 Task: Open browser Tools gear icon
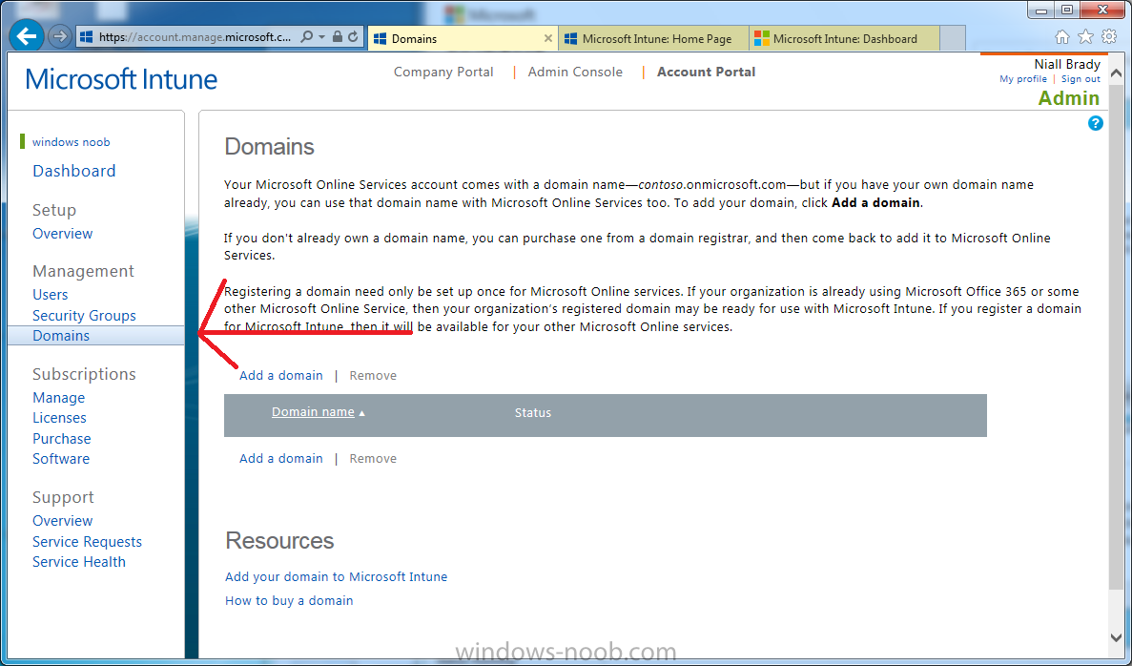(x=1108, y=37)
